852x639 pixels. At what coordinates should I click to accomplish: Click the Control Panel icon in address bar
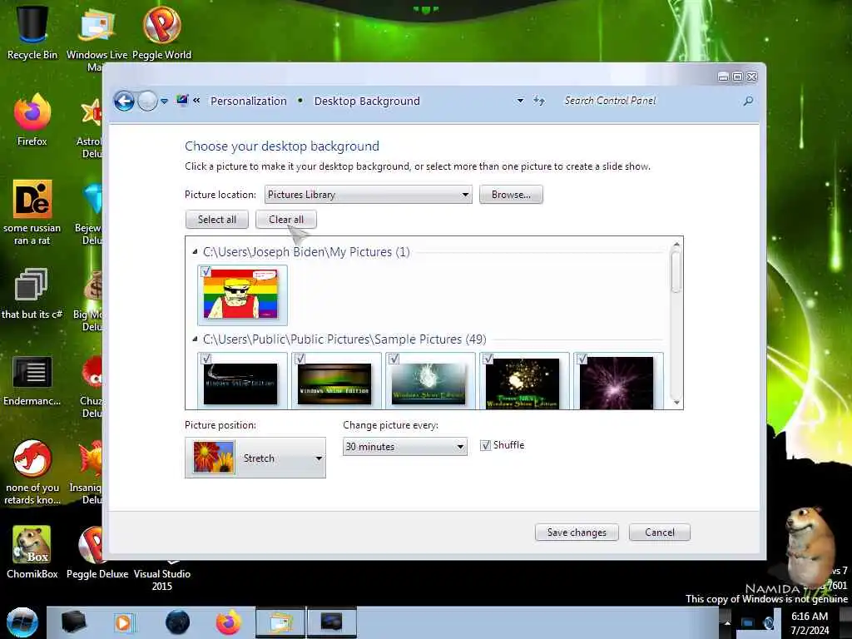pos(182,101)
